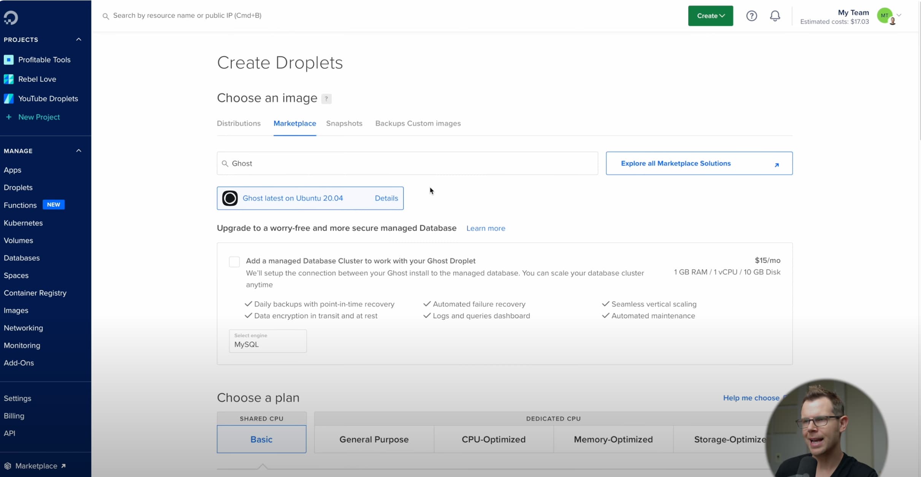Click the Learn more link
The image size is (921, 477).
[x=486, y=228]
